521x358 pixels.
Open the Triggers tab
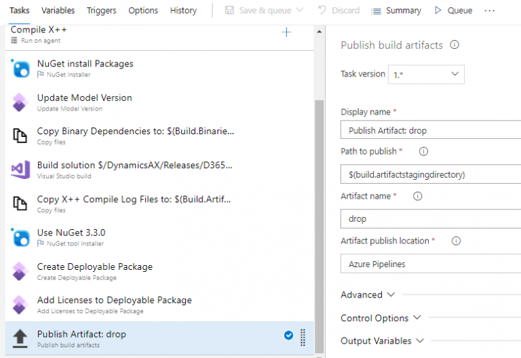[101, 10]
